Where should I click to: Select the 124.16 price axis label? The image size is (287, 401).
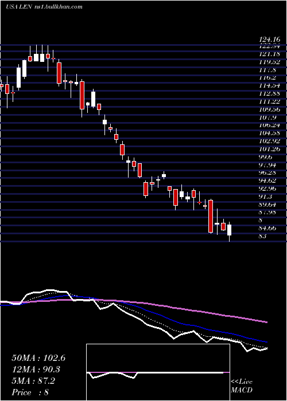pos(269,40)
